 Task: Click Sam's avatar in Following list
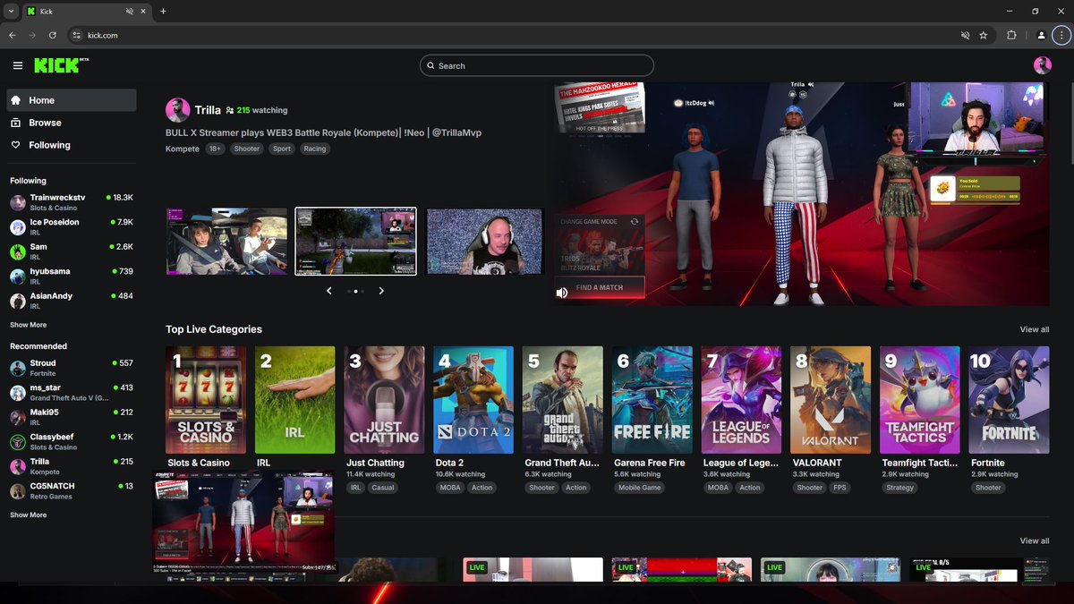(x=18, y=252)
